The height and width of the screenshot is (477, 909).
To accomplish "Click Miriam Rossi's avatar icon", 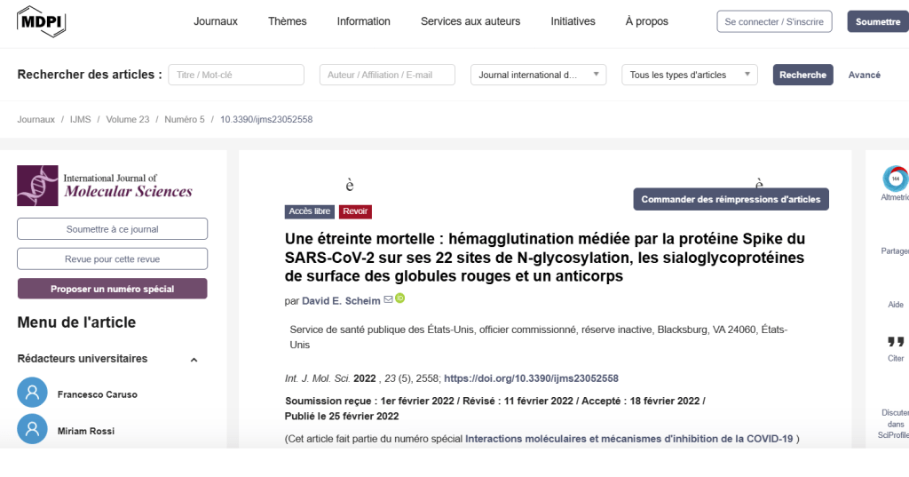I will (32, 430).
